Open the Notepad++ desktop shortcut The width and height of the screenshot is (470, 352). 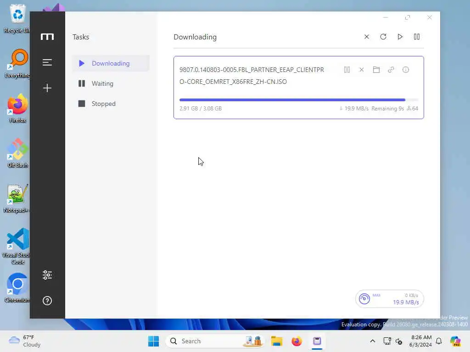pos(17,198)
